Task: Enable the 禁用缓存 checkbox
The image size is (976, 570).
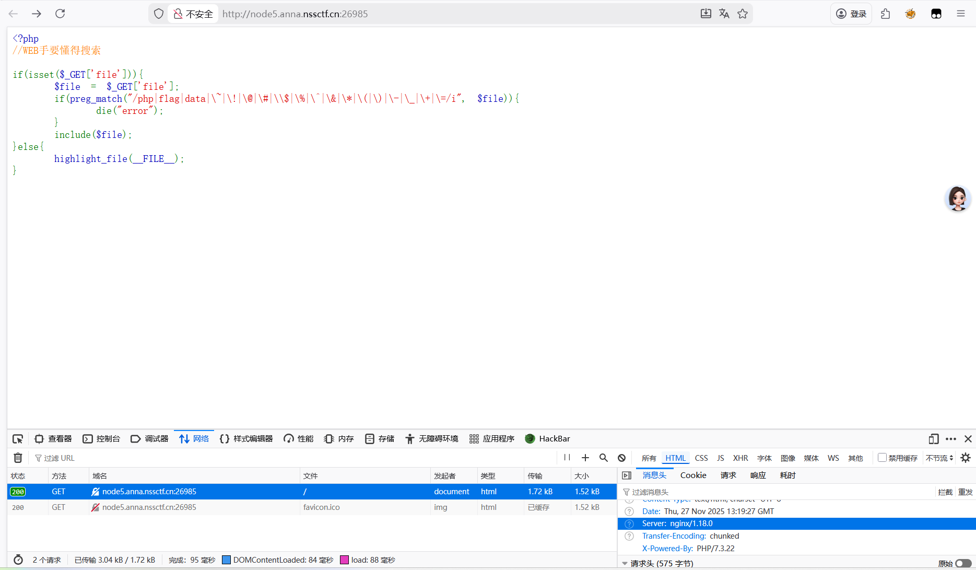Action: [882, 458]
